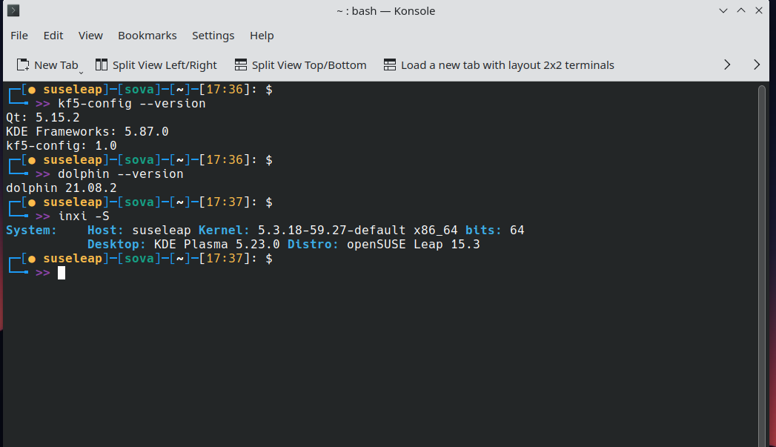Click Split View Top/Bottom
The image size is (776, 447).
pos(300,64)
